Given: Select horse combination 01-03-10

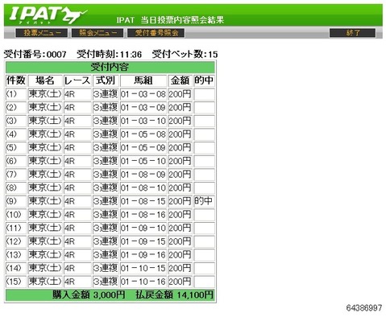Looking at the screenshot, I should [x=143, y=121].
